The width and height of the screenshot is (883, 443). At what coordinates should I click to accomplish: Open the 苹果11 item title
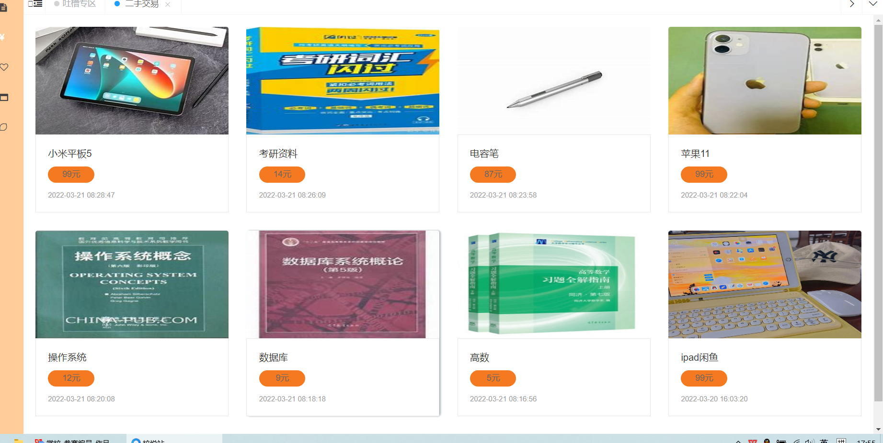695,154
